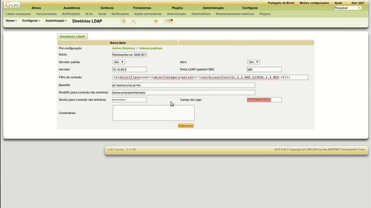371x208 pixels.
Task: Click the Novo item header
Action: [x=118, y=43]
